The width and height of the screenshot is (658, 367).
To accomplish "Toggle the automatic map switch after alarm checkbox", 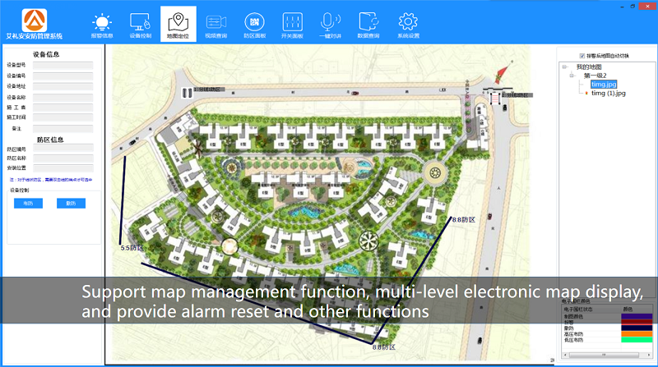I will (582, 56).
